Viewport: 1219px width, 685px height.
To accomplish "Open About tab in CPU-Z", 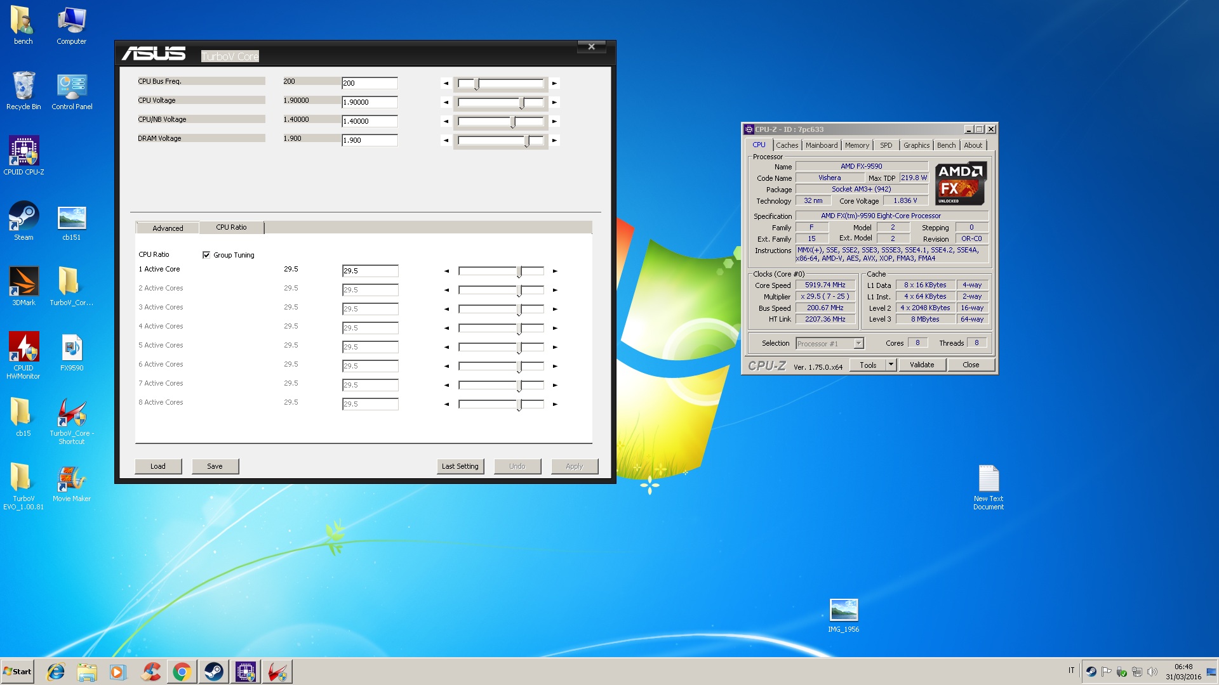I will pos(973,145).
